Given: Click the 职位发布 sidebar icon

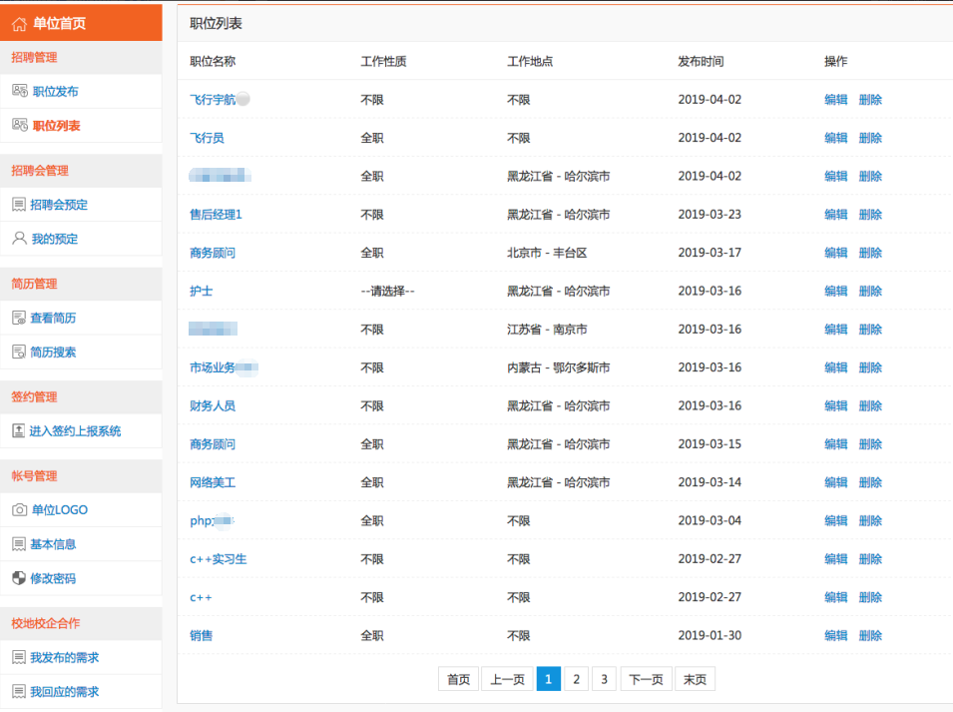Looking at the screenshot, I should click(x=20, y=92).
